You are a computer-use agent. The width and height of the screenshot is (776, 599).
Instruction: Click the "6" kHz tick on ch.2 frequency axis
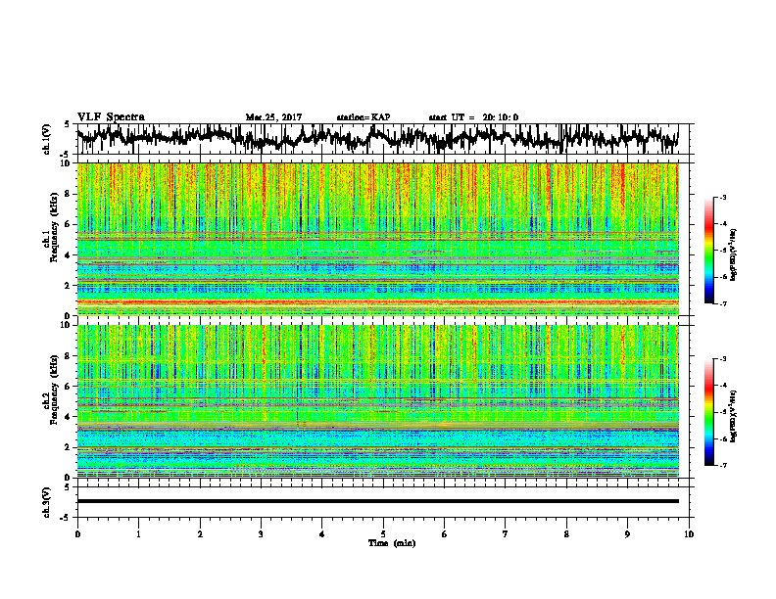[69, 386]
